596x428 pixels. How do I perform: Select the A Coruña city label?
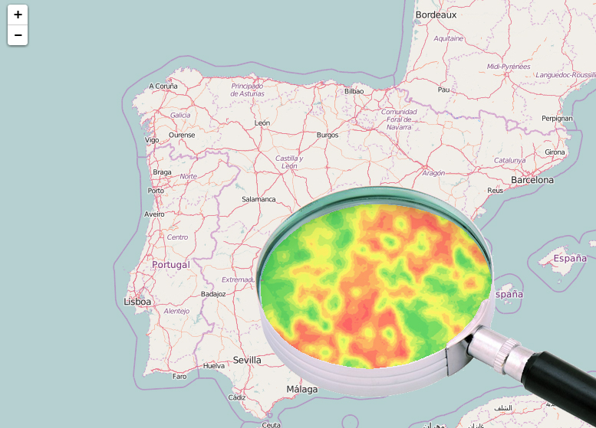[163, 87]
